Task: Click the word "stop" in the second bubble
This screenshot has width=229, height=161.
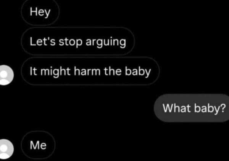Action: coord(71,42)
